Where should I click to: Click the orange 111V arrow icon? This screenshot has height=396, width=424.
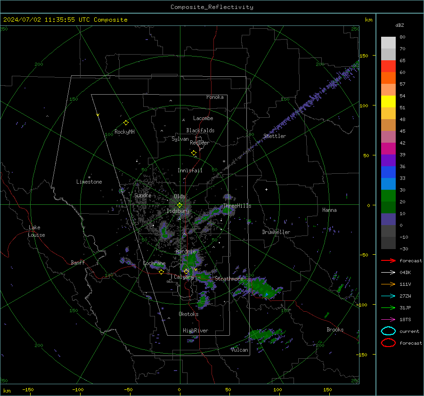pos(388,284)
